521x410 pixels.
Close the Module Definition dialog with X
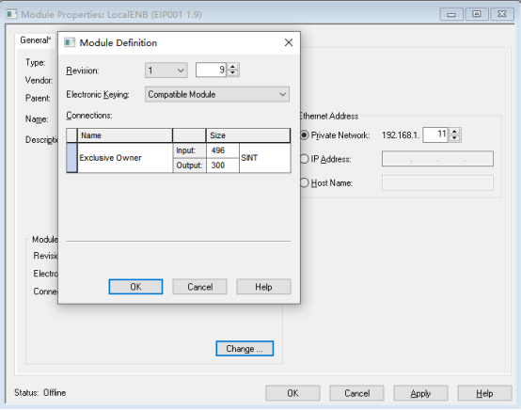289,42
